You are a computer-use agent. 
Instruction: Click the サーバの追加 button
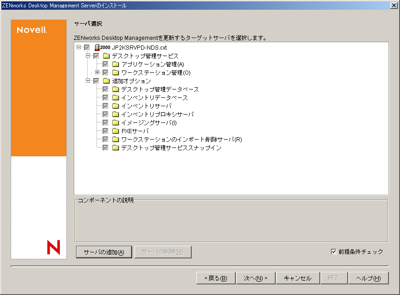coord(103,251)
